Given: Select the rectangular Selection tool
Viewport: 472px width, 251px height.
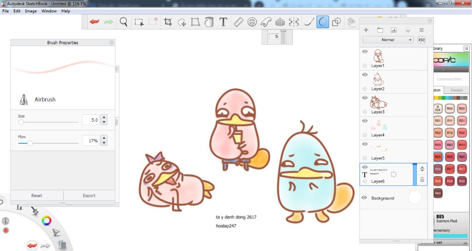Looking at the screenshot, I should [x=139, y=22].
